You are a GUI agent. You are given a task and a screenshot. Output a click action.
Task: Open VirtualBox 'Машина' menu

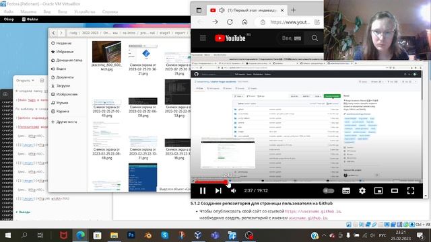[28, 12]
